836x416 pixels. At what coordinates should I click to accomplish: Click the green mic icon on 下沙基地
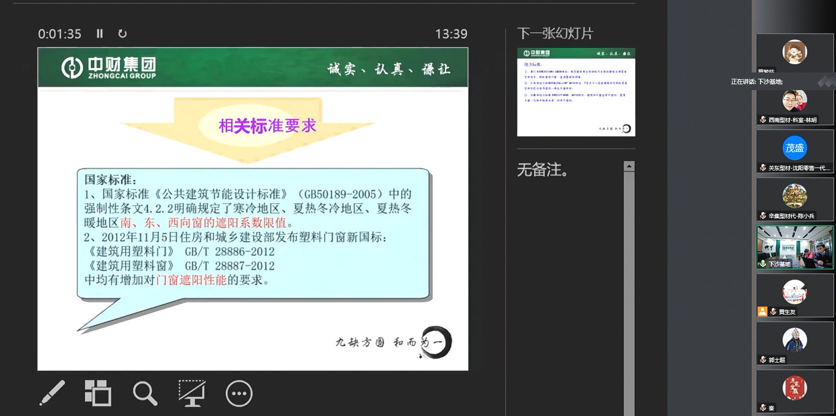tap(762, 264)
